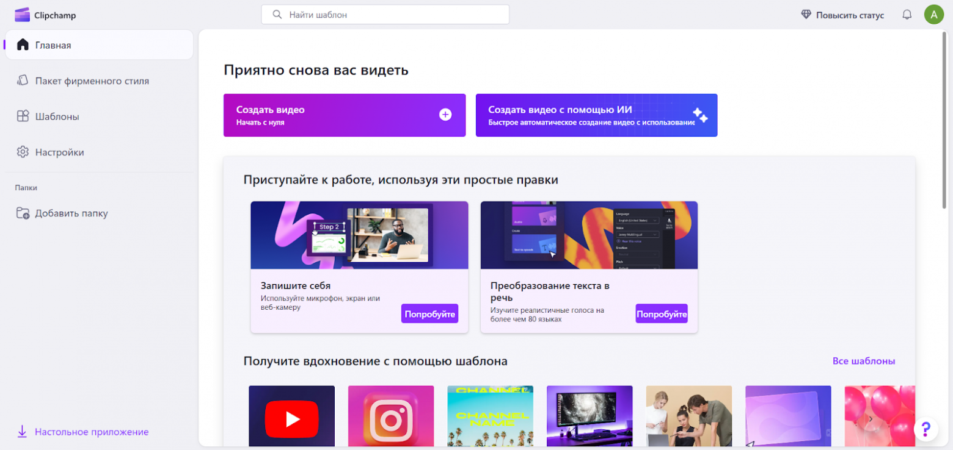Click Попробуйте for text-to-speech feature
This screenshot has width=953, height=450.
click(x=661, y=313)
